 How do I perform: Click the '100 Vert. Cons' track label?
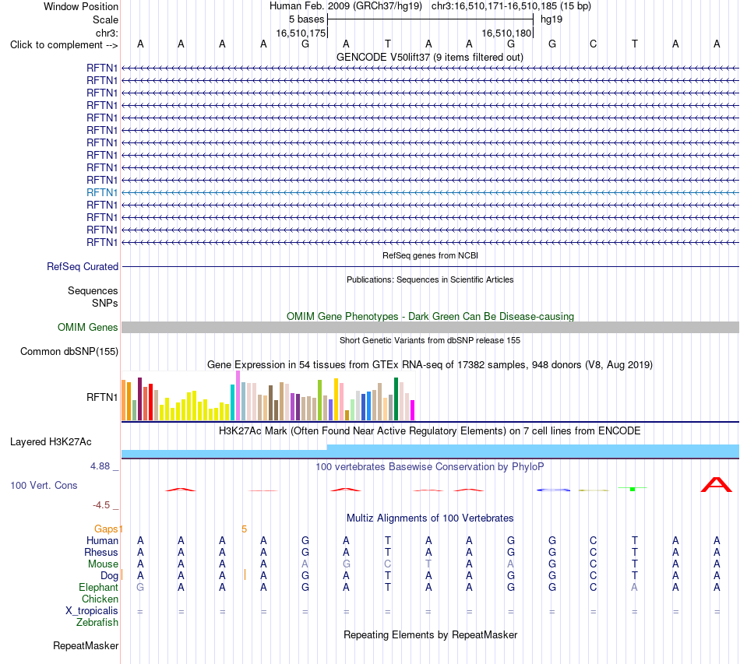point(44,485)
